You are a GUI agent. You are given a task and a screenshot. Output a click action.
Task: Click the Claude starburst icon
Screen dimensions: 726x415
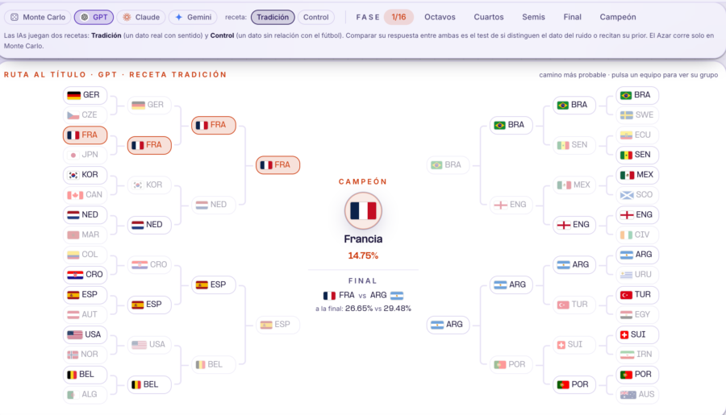click(127, 17)
